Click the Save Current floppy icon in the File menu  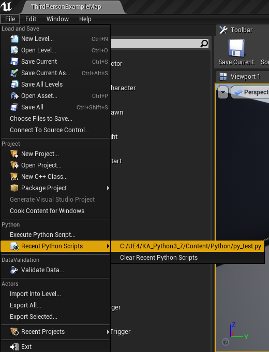point(14,62)
